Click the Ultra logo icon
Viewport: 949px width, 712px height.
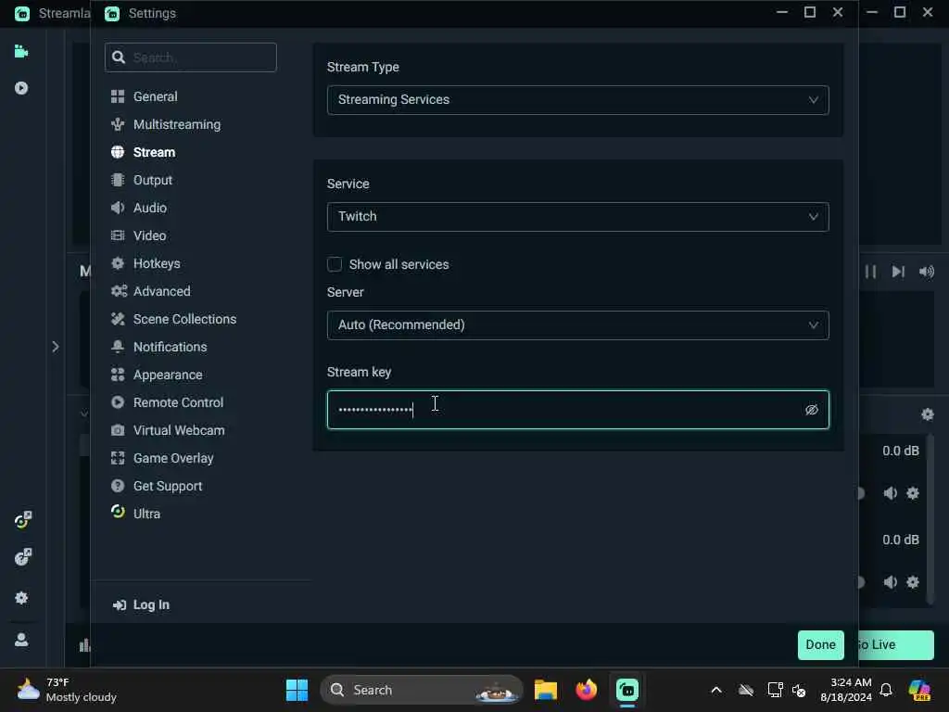118,512
